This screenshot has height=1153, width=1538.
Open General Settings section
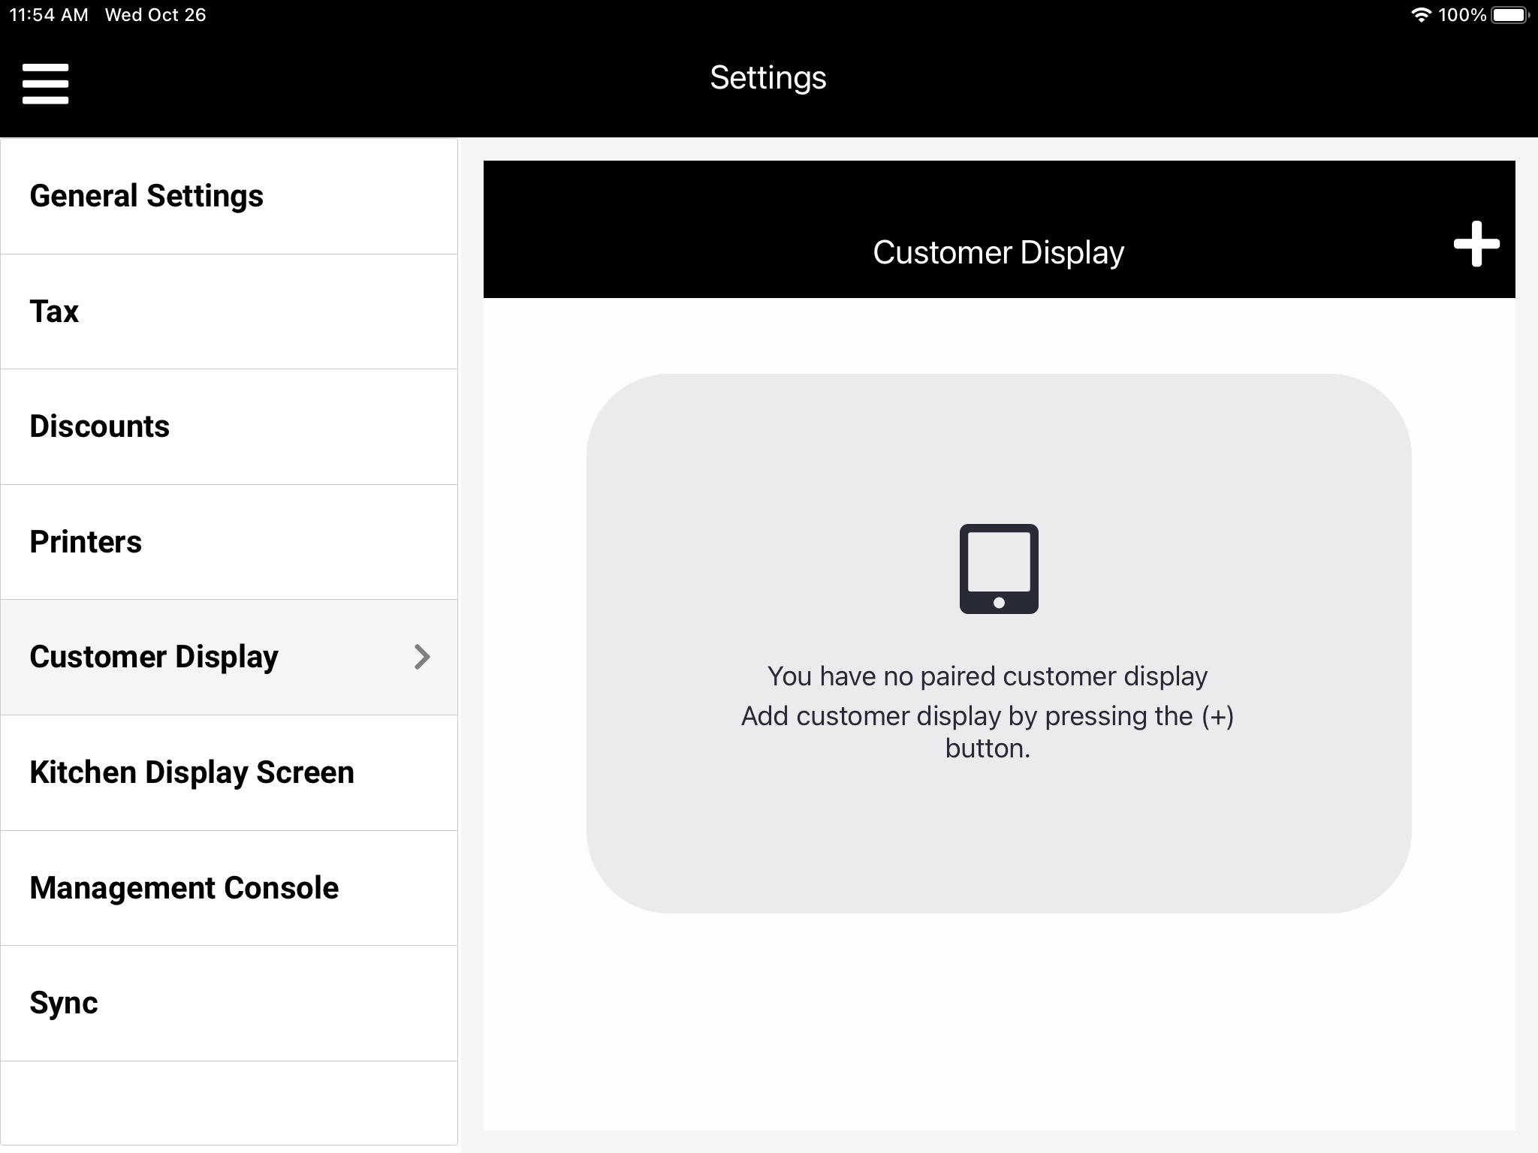click(x=146, y=196)
